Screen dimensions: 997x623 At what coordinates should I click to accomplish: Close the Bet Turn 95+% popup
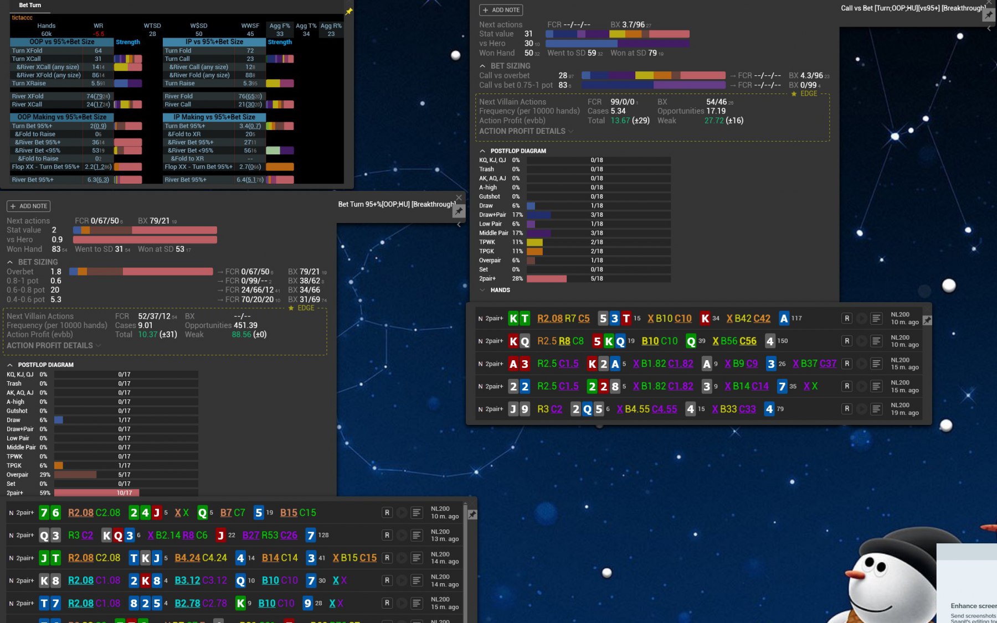[x=459, y=198]
